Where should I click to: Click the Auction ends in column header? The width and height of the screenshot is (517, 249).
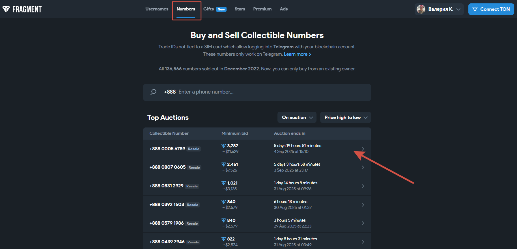click(x=290, y=133)
